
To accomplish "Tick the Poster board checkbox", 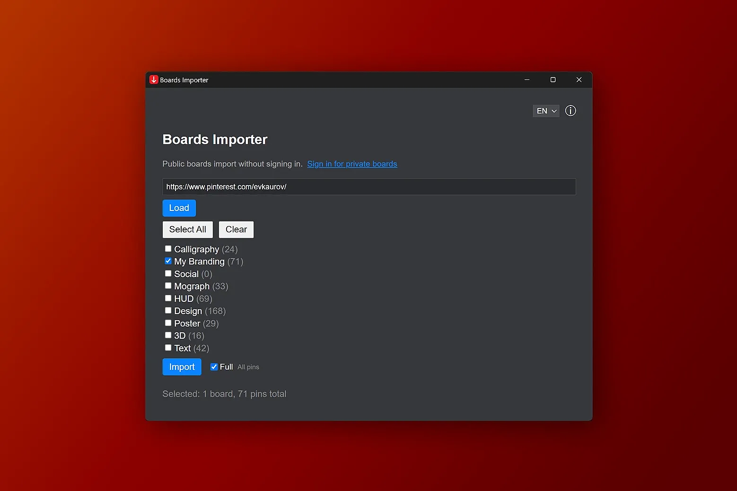I will click(x=168, y=323).
